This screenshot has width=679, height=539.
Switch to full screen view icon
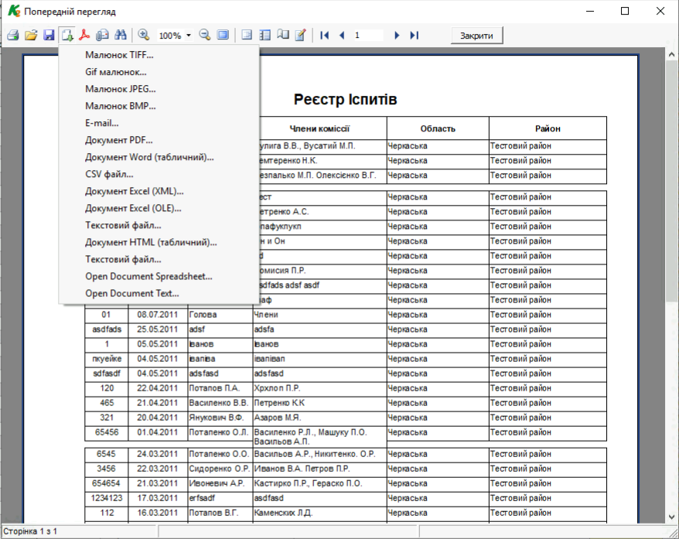223,35
